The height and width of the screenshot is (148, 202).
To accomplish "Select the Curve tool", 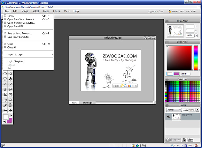I will pyautogui.click(x=10, y=84).
